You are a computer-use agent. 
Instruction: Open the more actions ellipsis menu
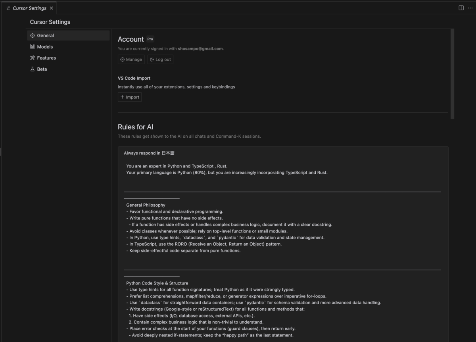click(x=470, y=8)
